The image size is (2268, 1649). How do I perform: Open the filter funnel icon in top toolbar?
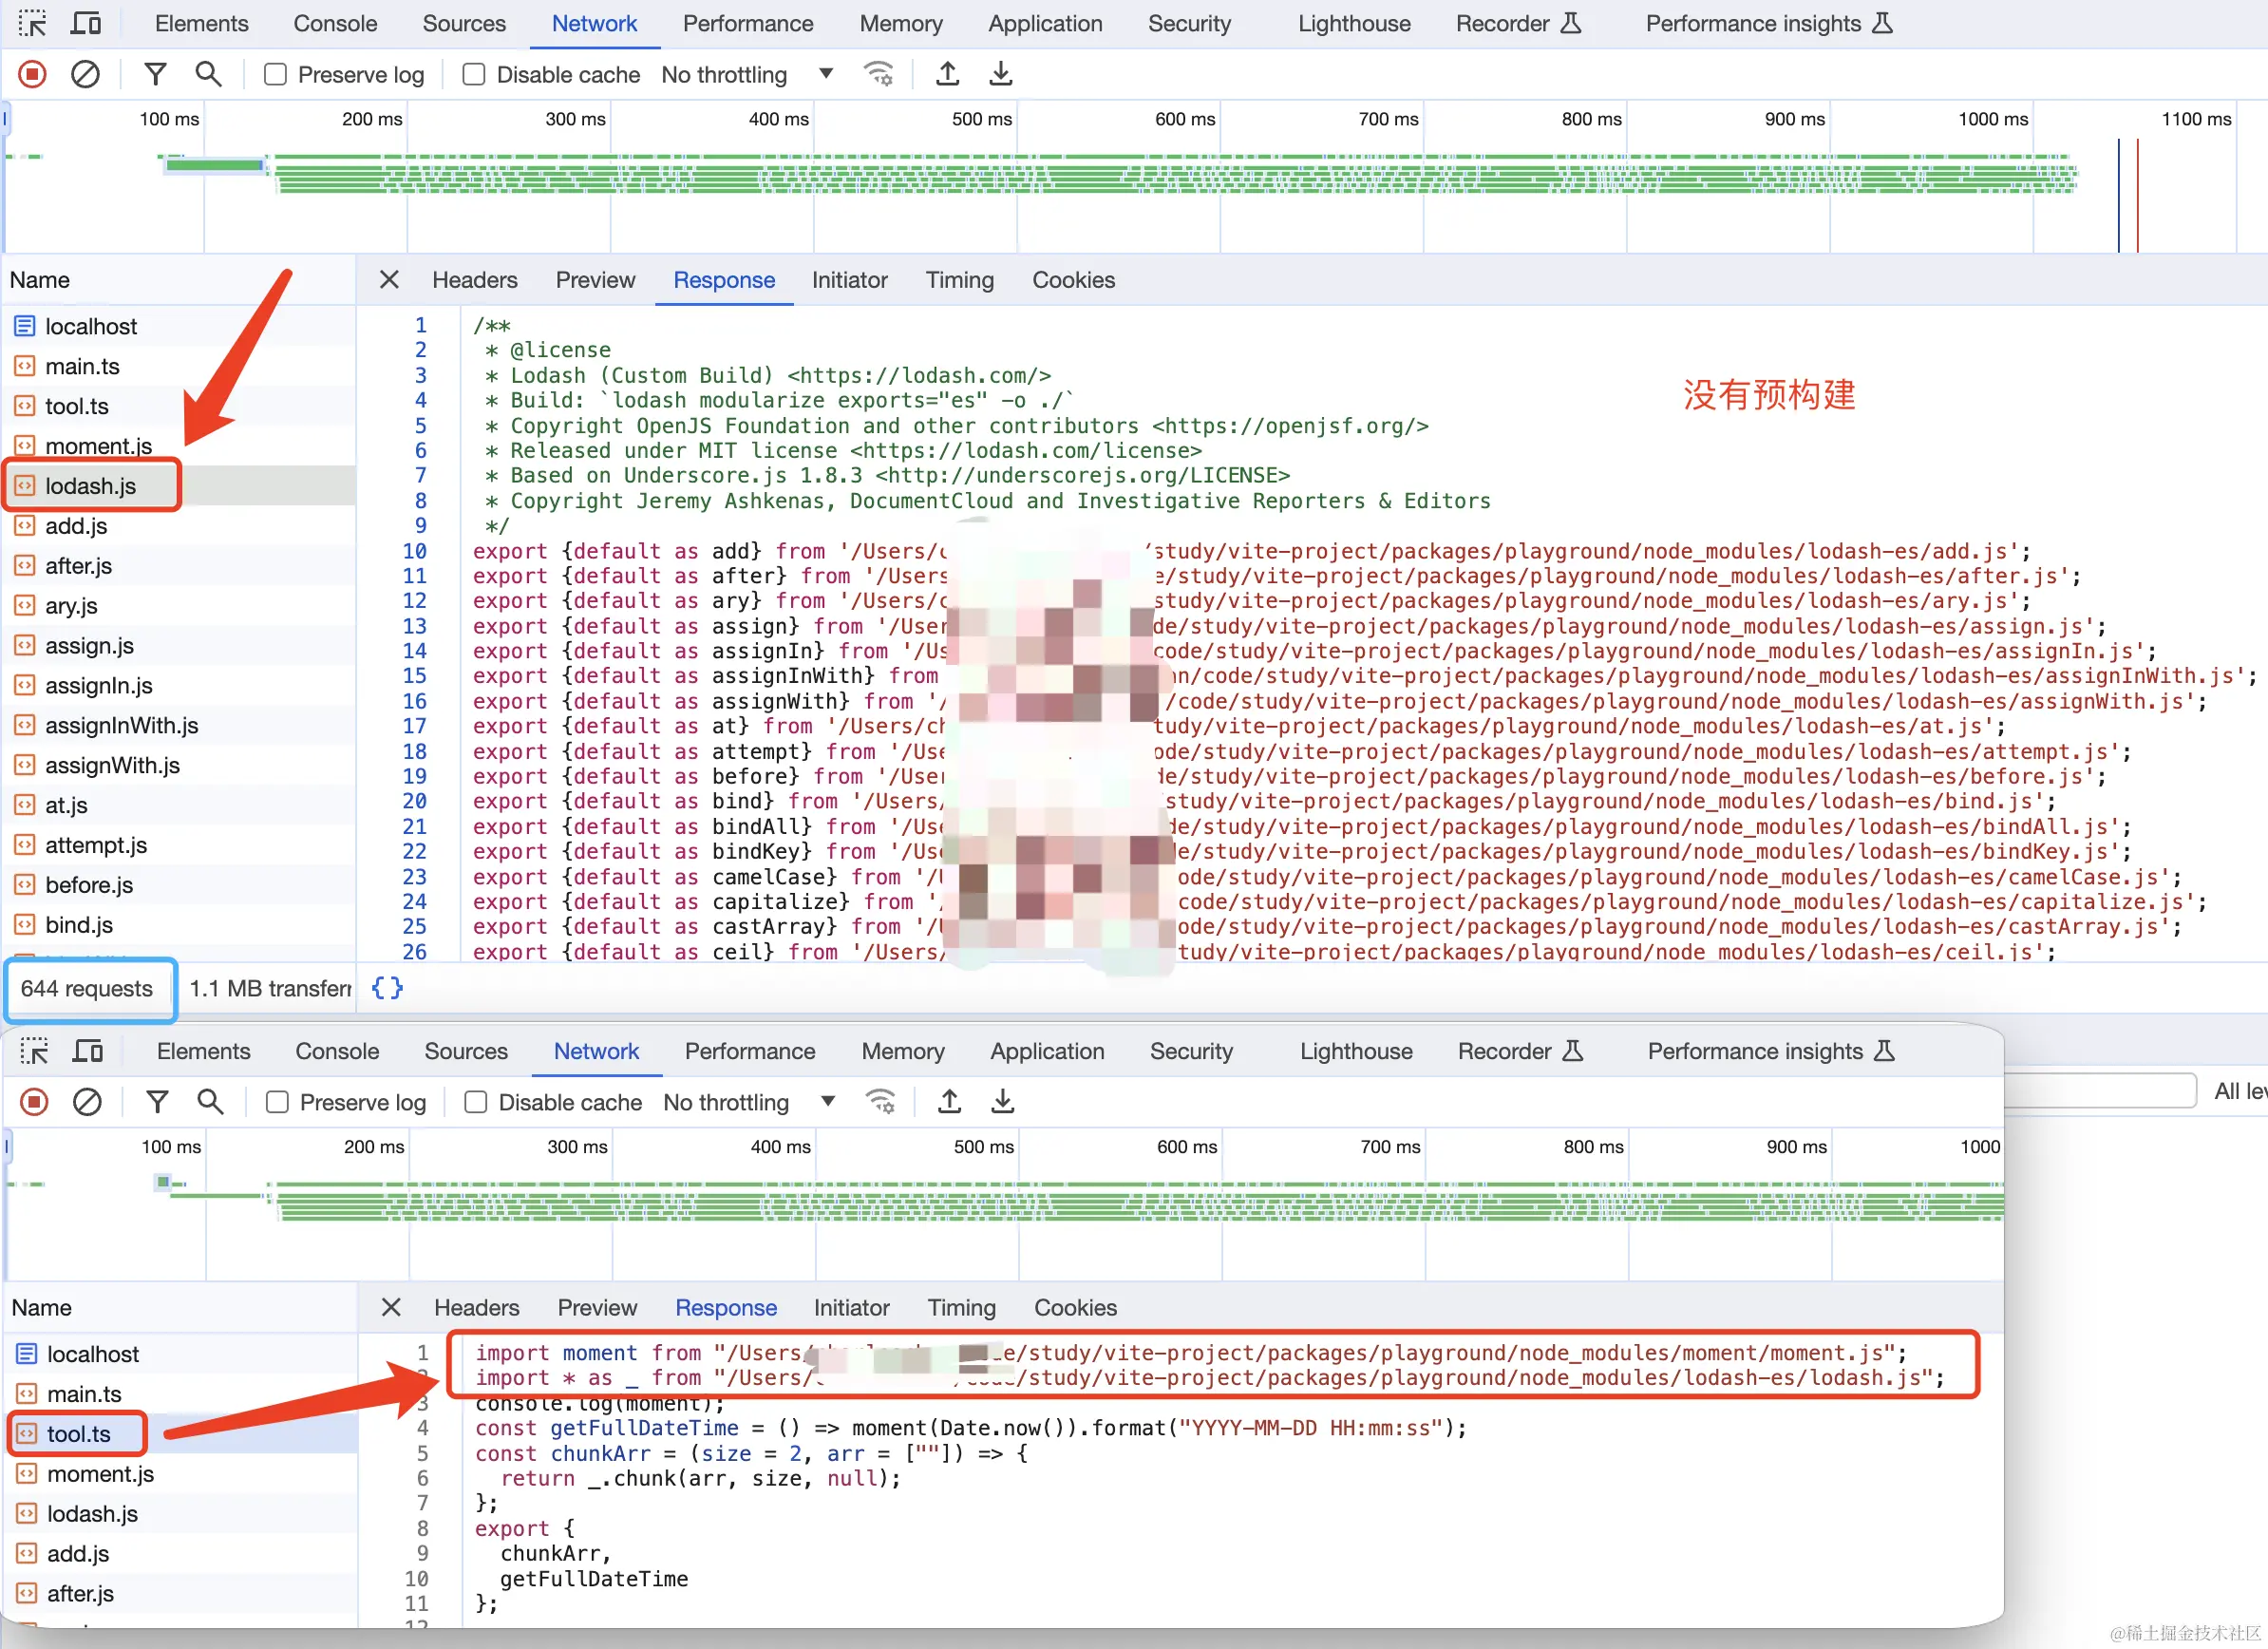point(155,74)
